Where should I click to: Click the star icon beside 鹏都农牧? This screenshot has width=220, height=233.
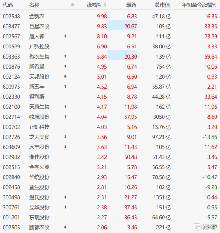tap(65, 227)
